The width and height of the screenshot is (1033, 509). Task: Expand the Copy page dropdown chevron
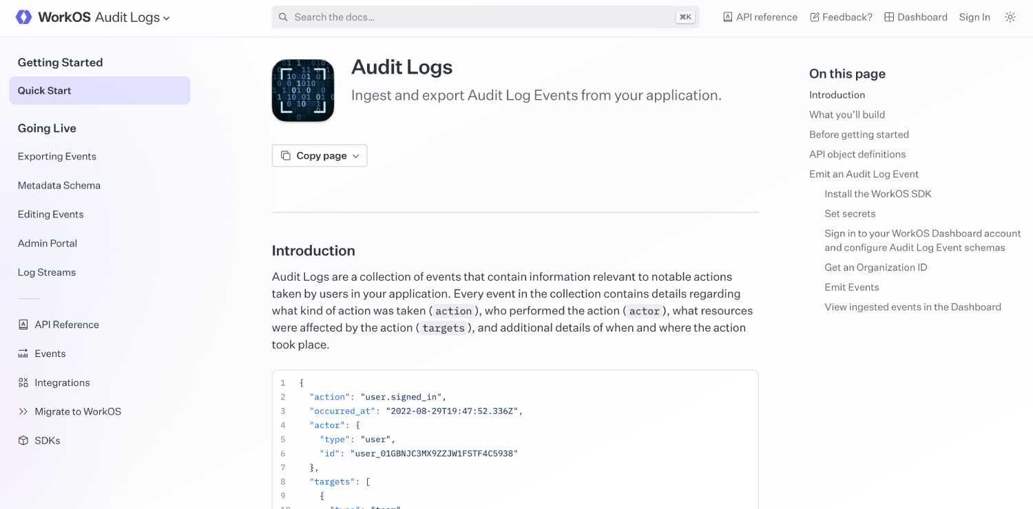[x=356, y=156]
